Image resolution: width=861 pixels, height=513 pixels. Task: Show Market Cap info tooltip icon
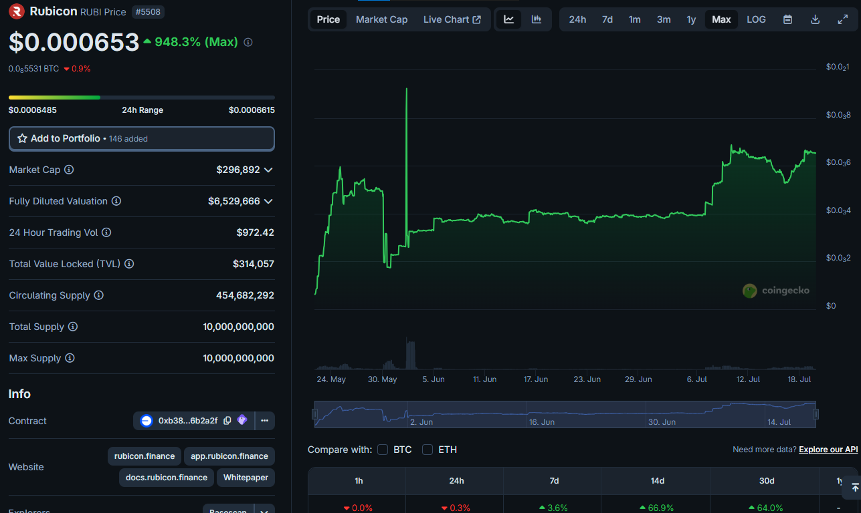point(69,170)
